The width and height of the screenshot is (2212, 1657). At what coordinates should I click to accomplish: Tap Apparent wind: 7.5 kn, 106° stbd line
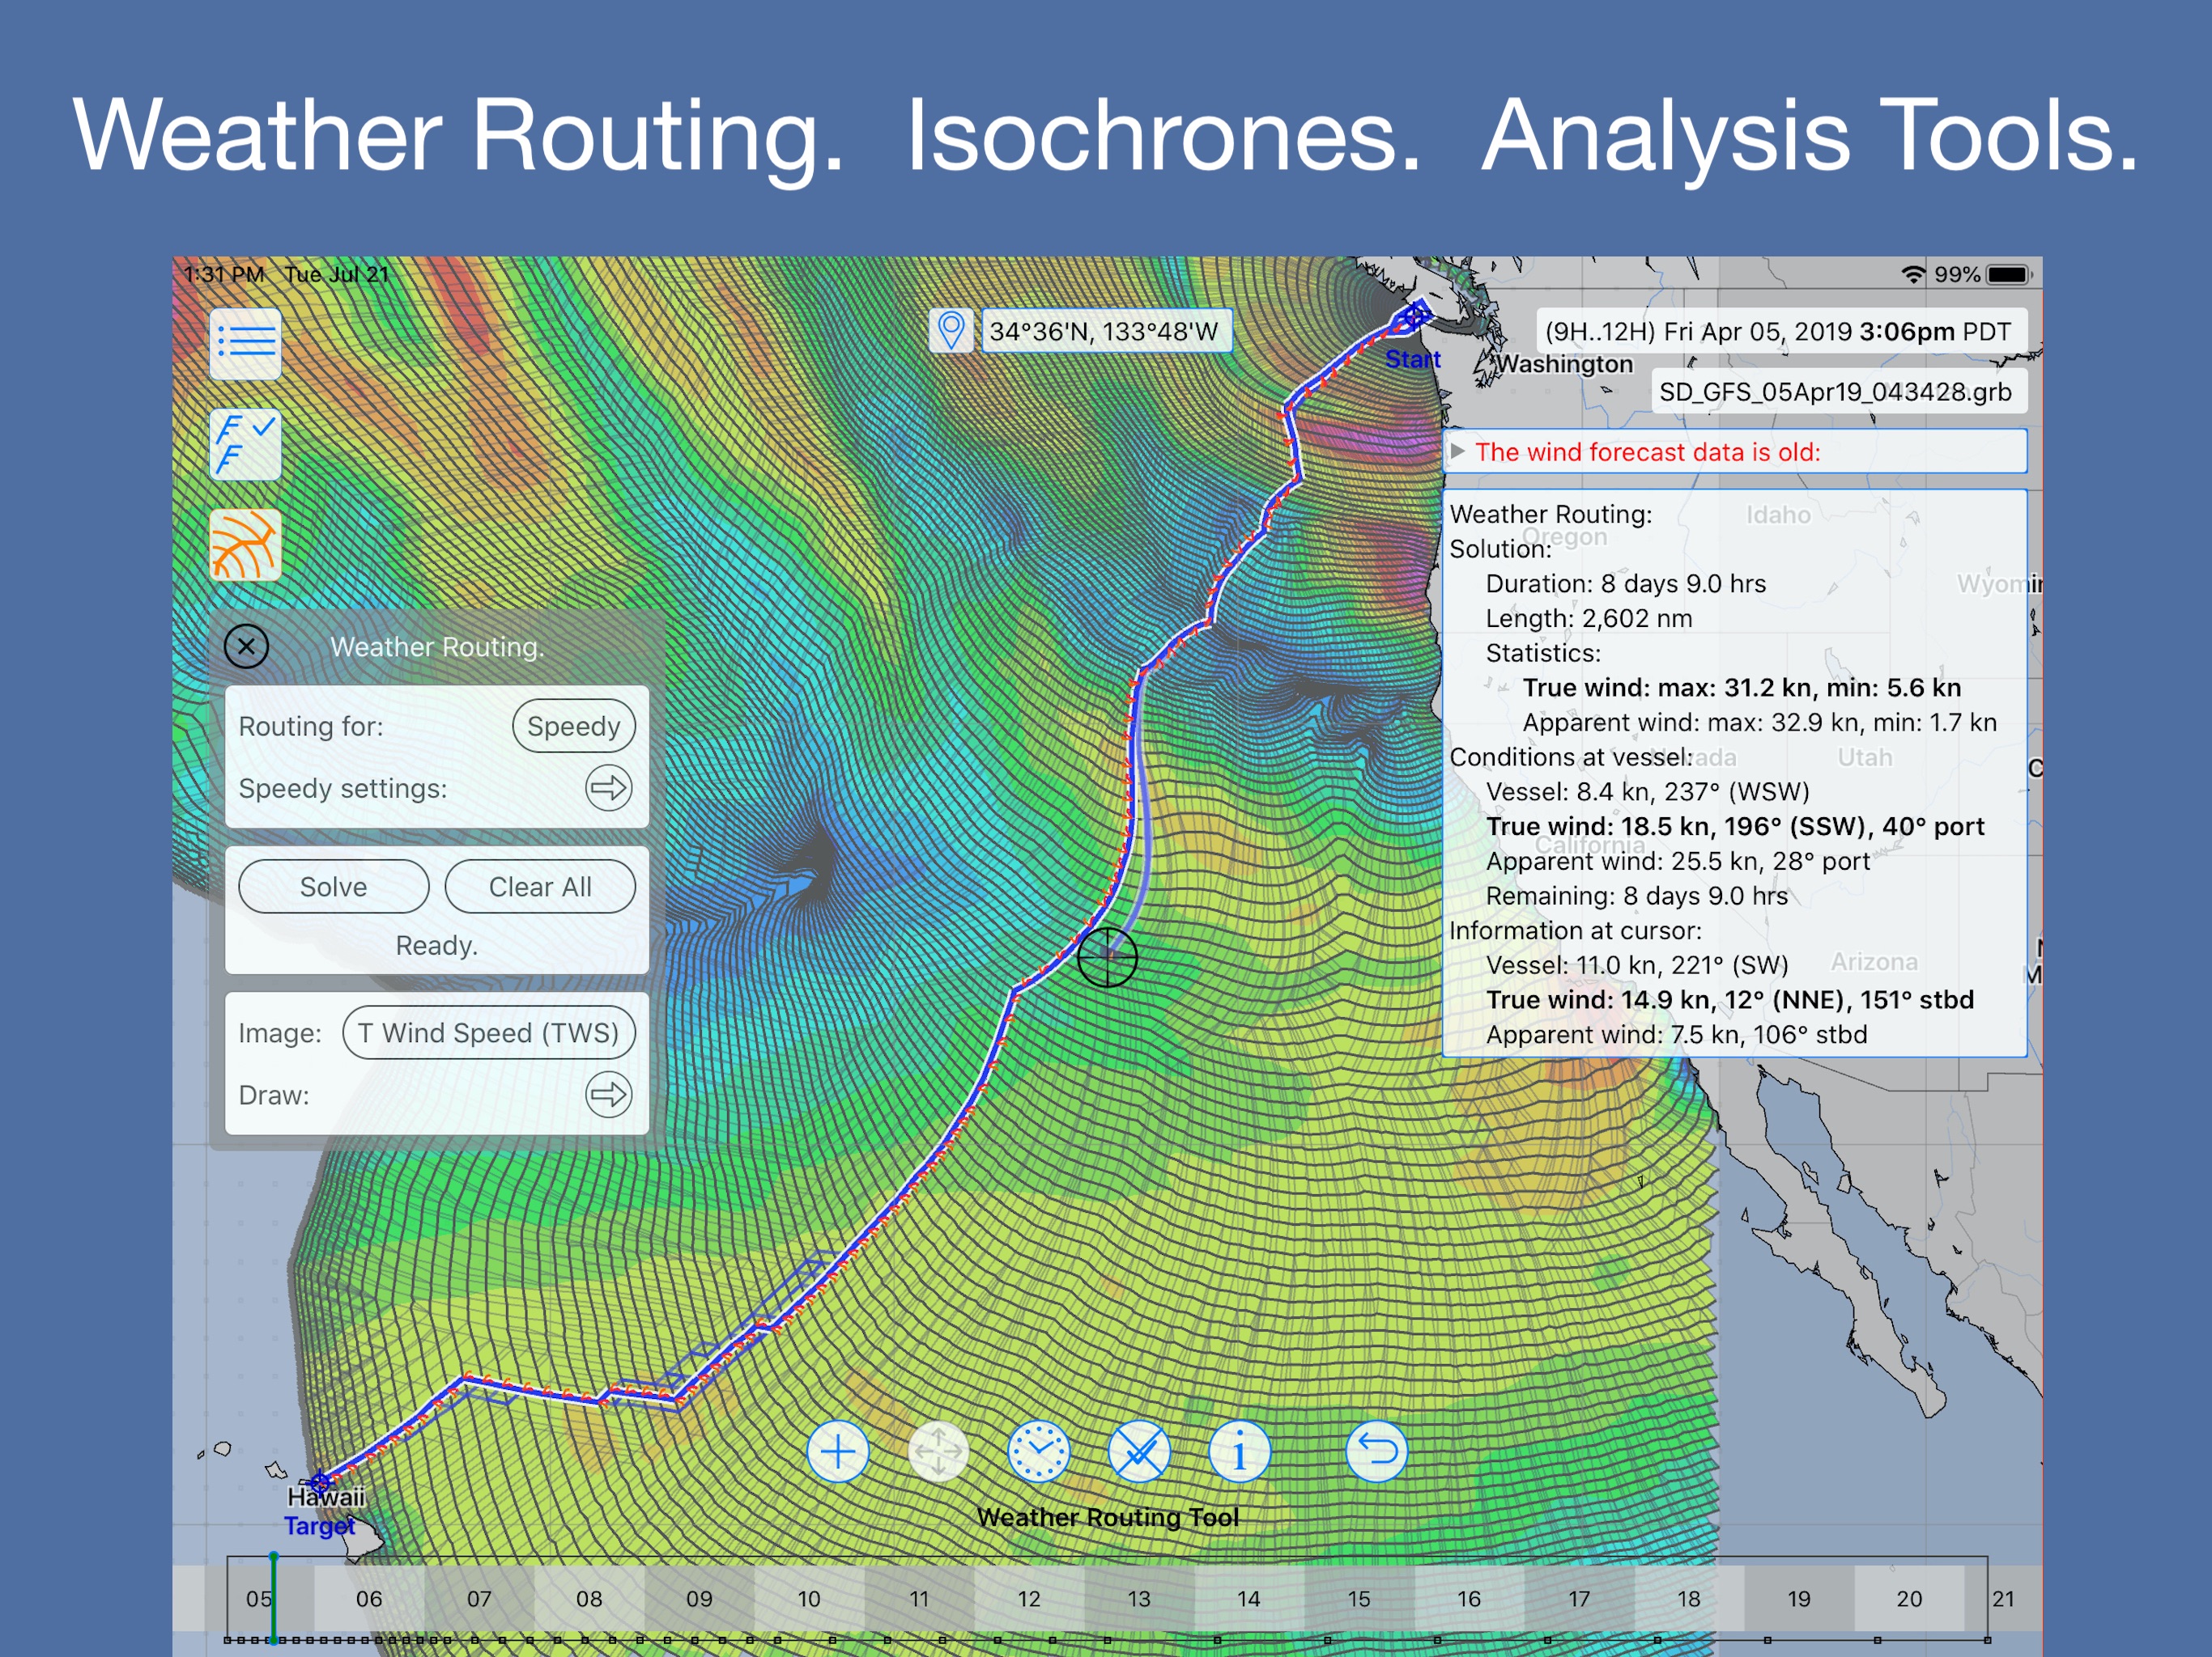click(1677, 1036)
